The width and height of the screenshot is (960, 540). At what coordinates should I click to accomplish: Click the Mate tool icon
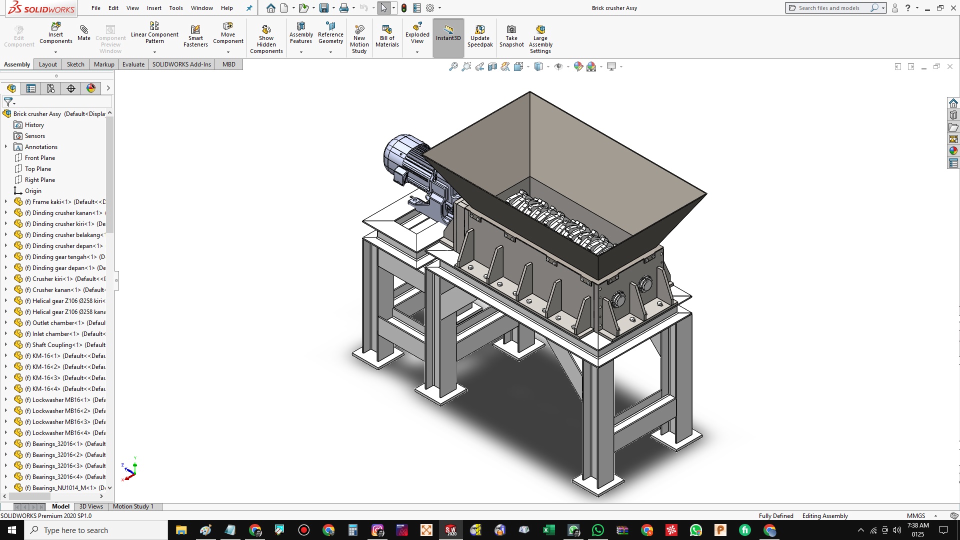(x=84, y=30)
